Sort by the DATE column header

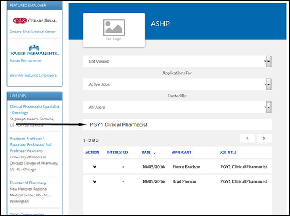pyautogui.click(x=146, y=153)
